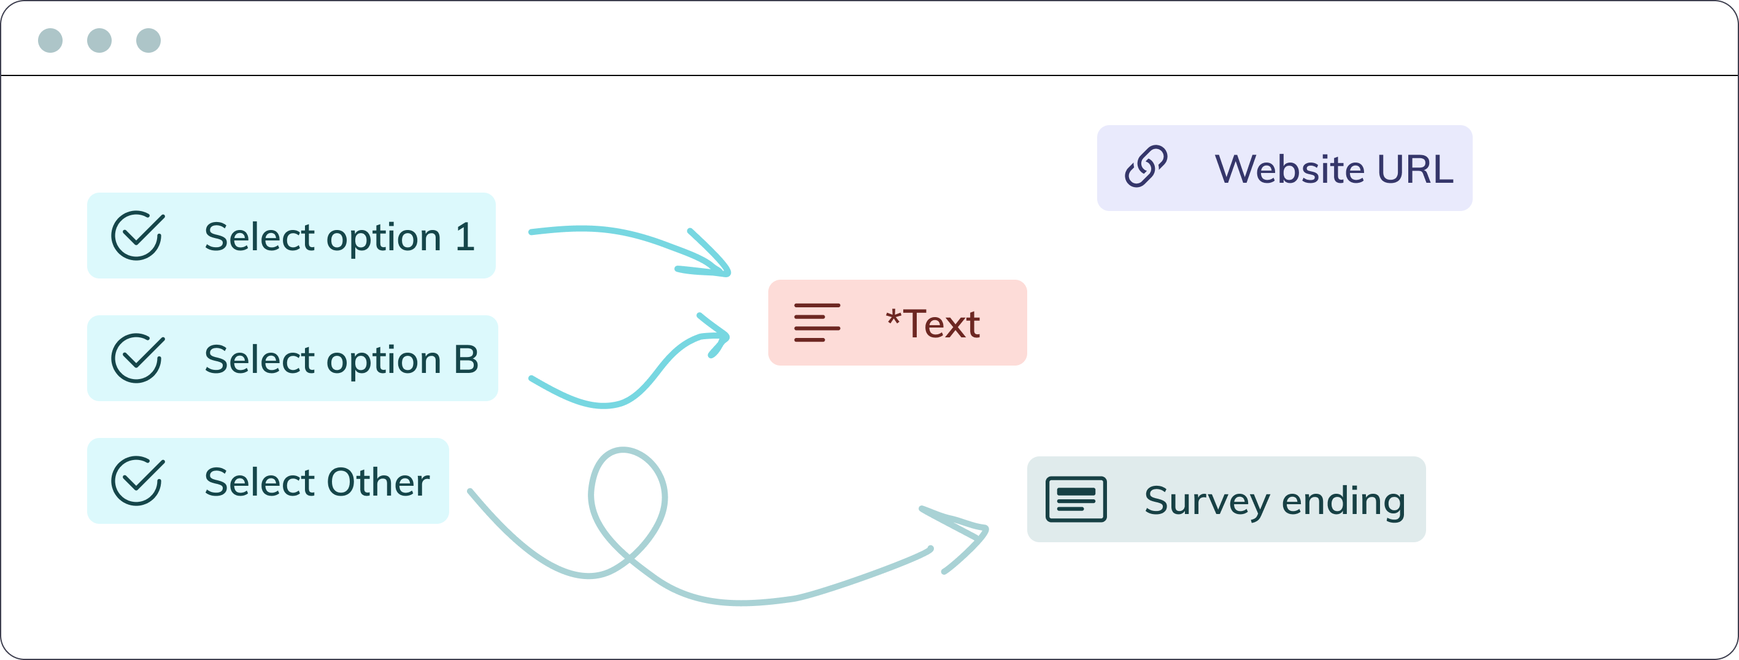Open the Website URL label text
The width and height of the screenshot is (1739, 660).
pyautogui.click(x=1334, y=169)
